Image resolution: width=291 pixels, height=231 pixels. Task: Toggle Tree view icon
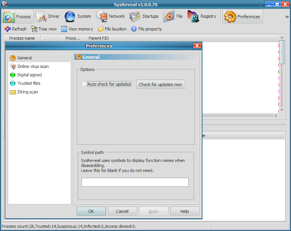tap(34, 29)
